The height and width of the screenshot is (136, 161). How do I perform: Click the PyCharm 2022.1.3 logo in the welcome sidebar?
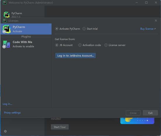[6, 15]
